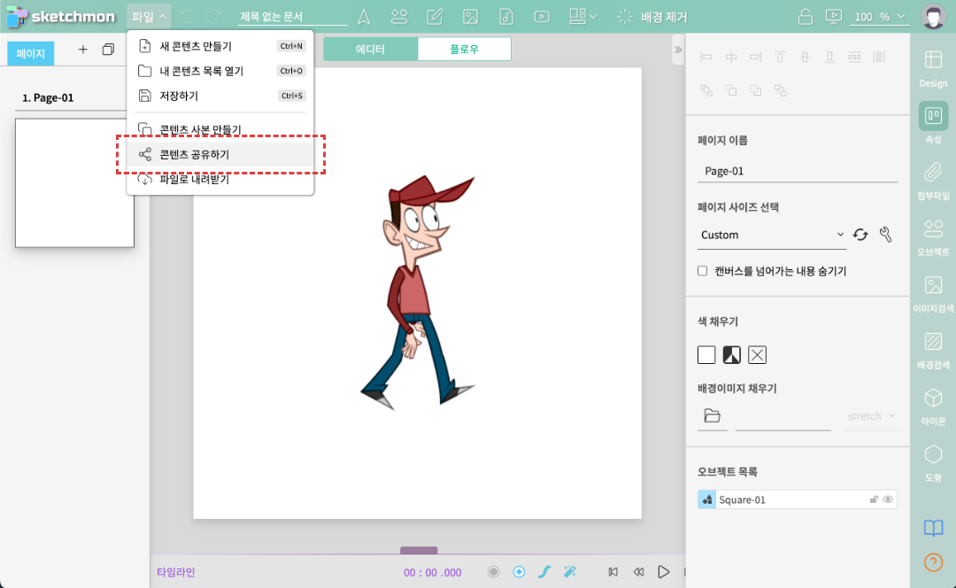Click the help question mark icon
The height and width of the screenshot is (588, 956).
pos(933,561)
